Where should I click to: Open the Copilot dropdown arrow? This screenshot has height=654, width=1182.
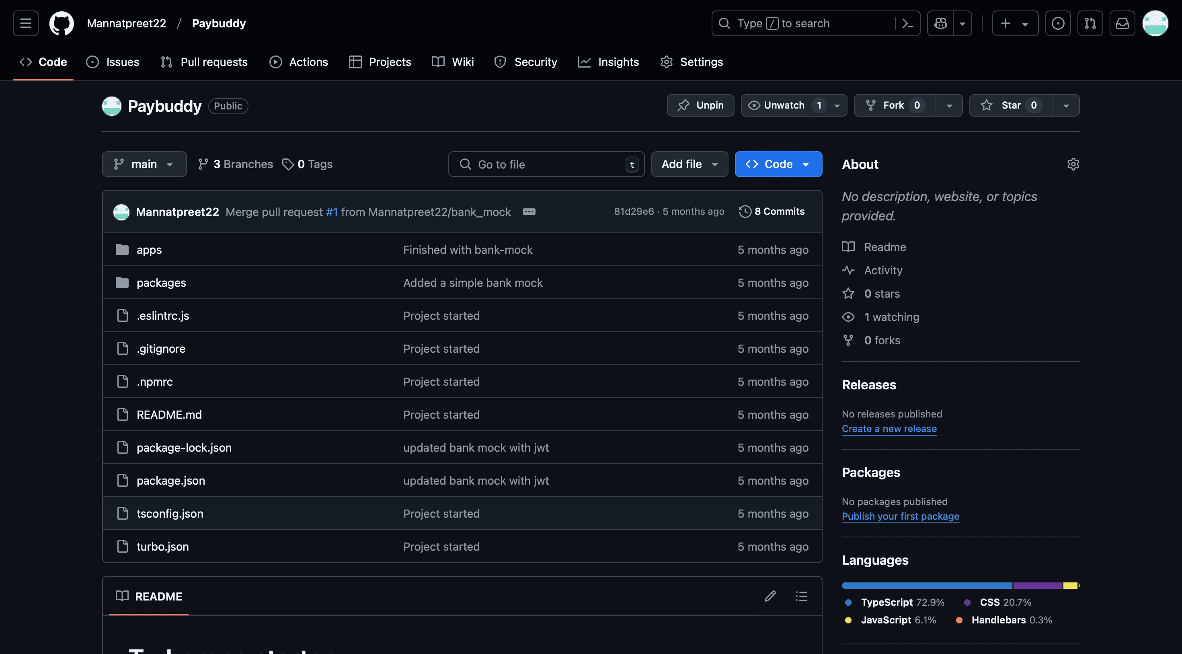[x=962, y=23]
